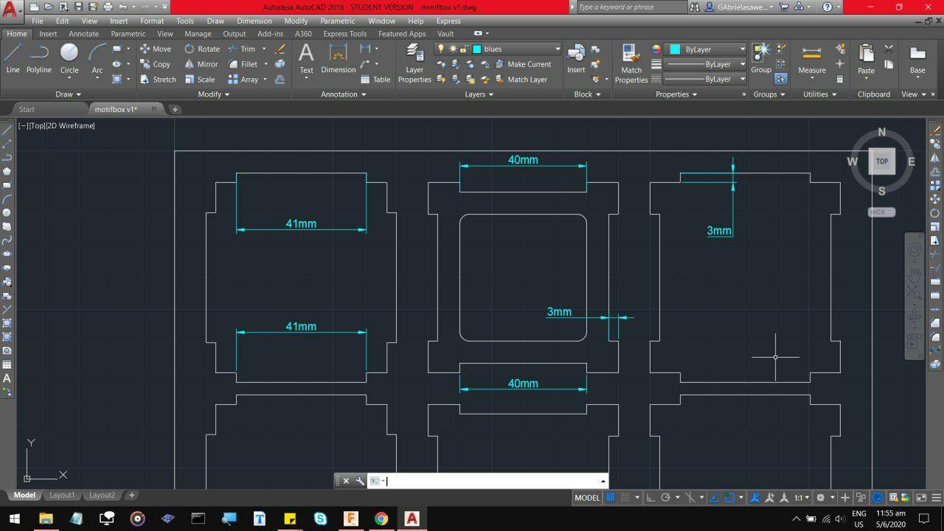Switch to the Layout1 tab
The image size is (944, 531).
pos(62,496)
